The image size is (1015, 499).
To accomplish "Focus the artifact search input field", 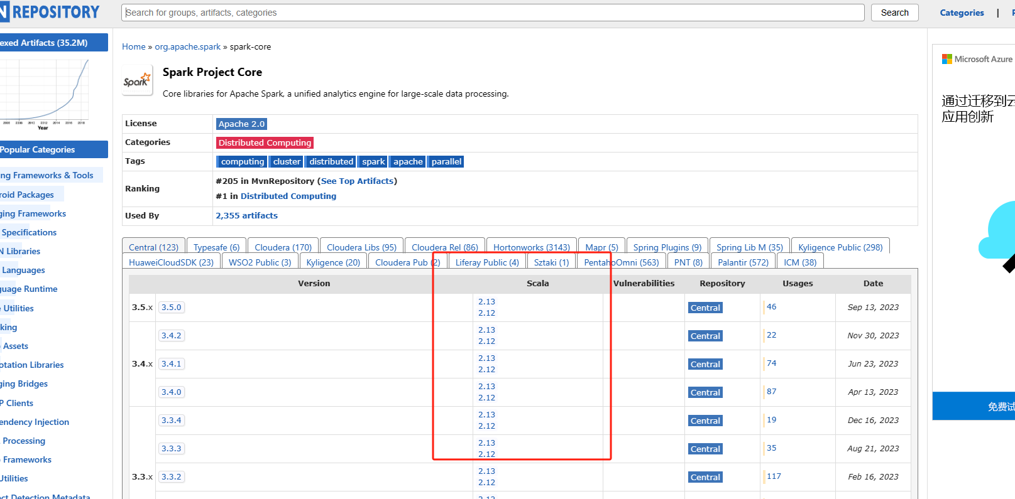I will [x=493, y=13].
